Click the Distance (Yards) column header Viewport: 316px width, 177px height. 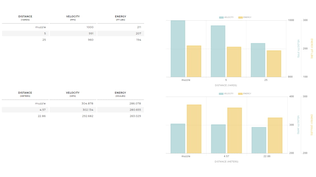(x=25, y=18)
